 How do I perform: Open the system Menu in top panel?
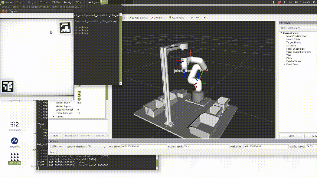tap(6, 2)
